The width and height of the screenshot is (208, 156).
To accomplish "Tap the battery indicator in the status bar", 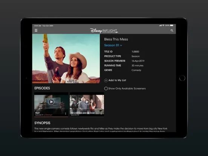I will (172, 25).
